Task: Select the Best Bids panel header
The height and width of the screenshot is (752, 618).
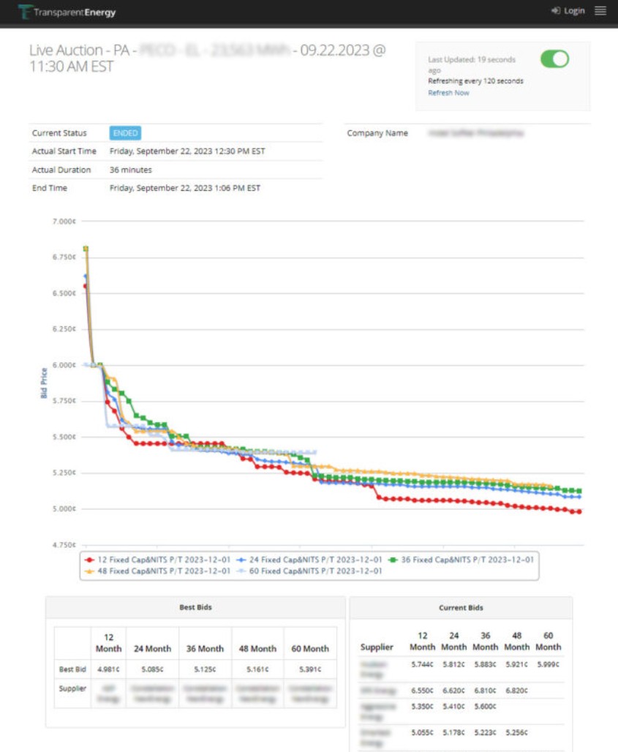Action: [195, 607]
